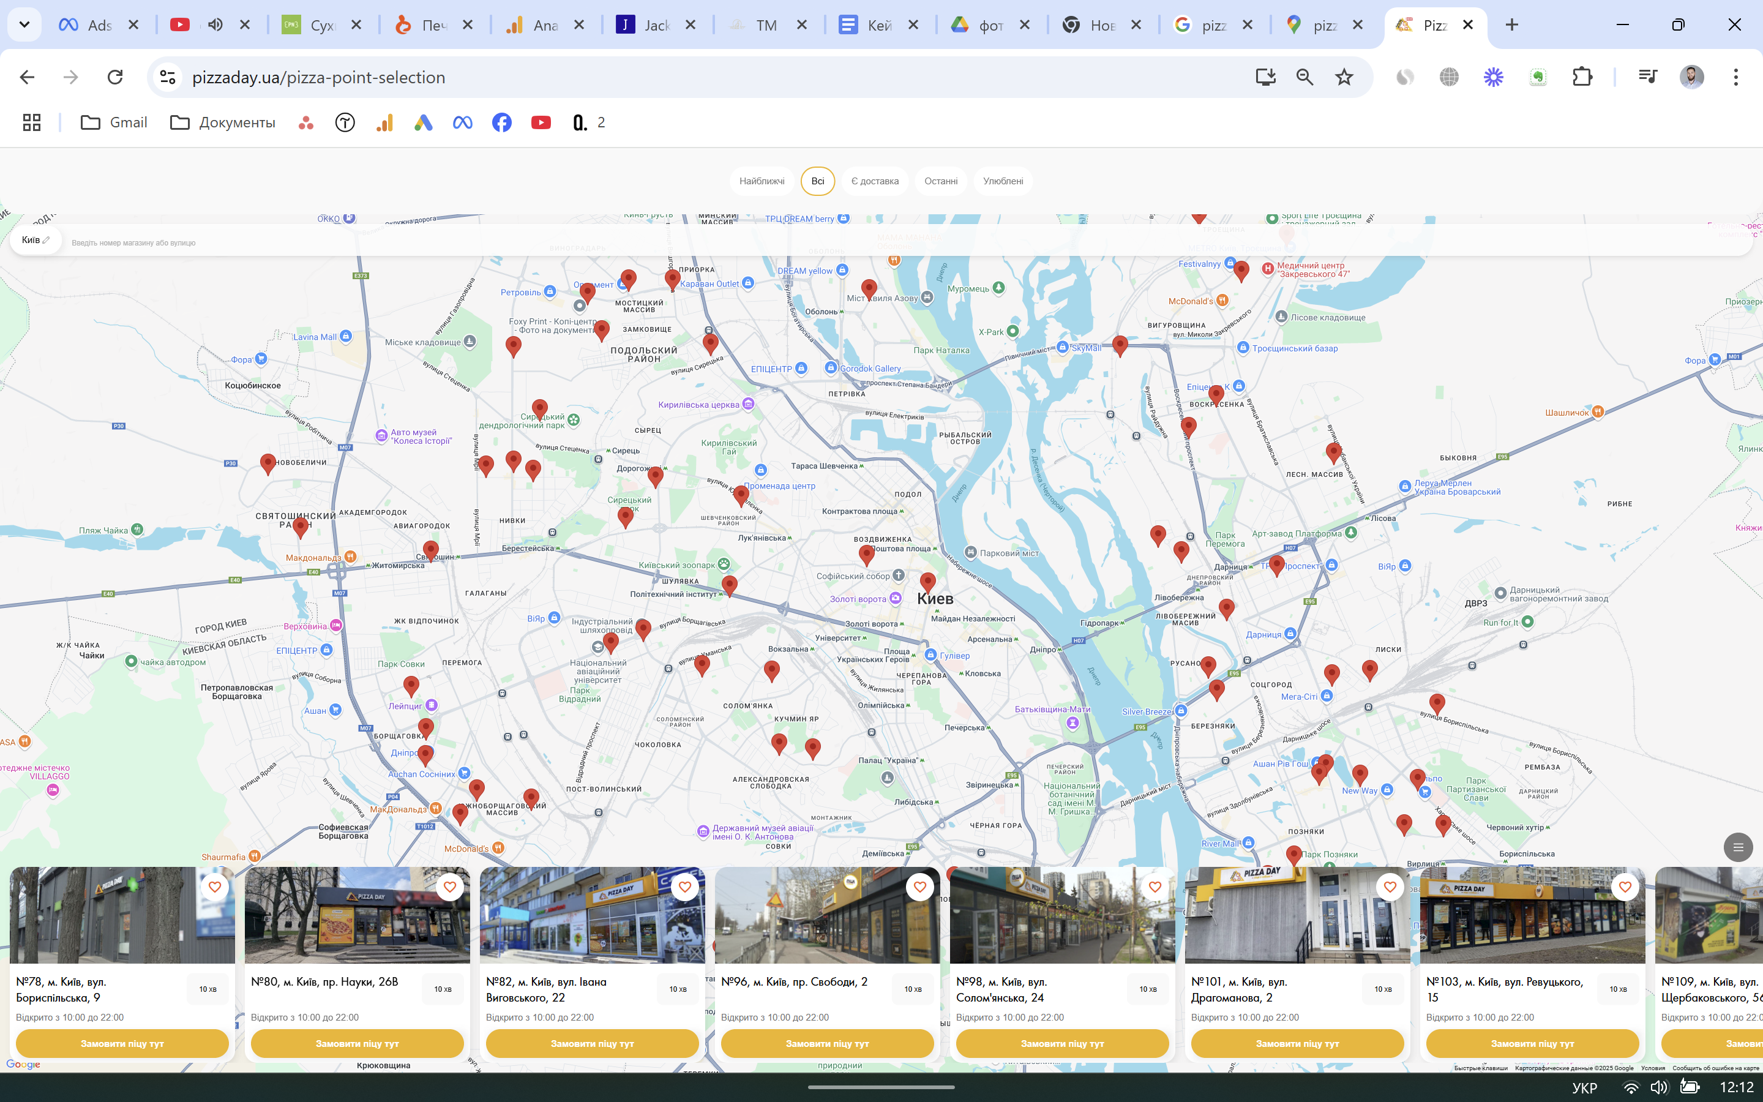1763x1102 pixels.
Task: Open Wi-Fi settings in system tray
Action: tap(1631, 1087)
